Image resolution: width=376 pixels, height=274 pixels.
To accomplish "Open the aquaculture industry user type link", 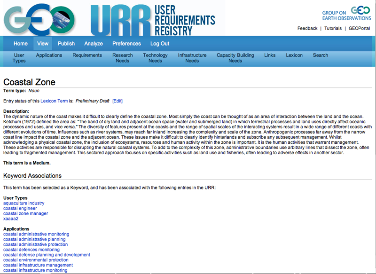I will pyautogui.click(x=24, y=203).
